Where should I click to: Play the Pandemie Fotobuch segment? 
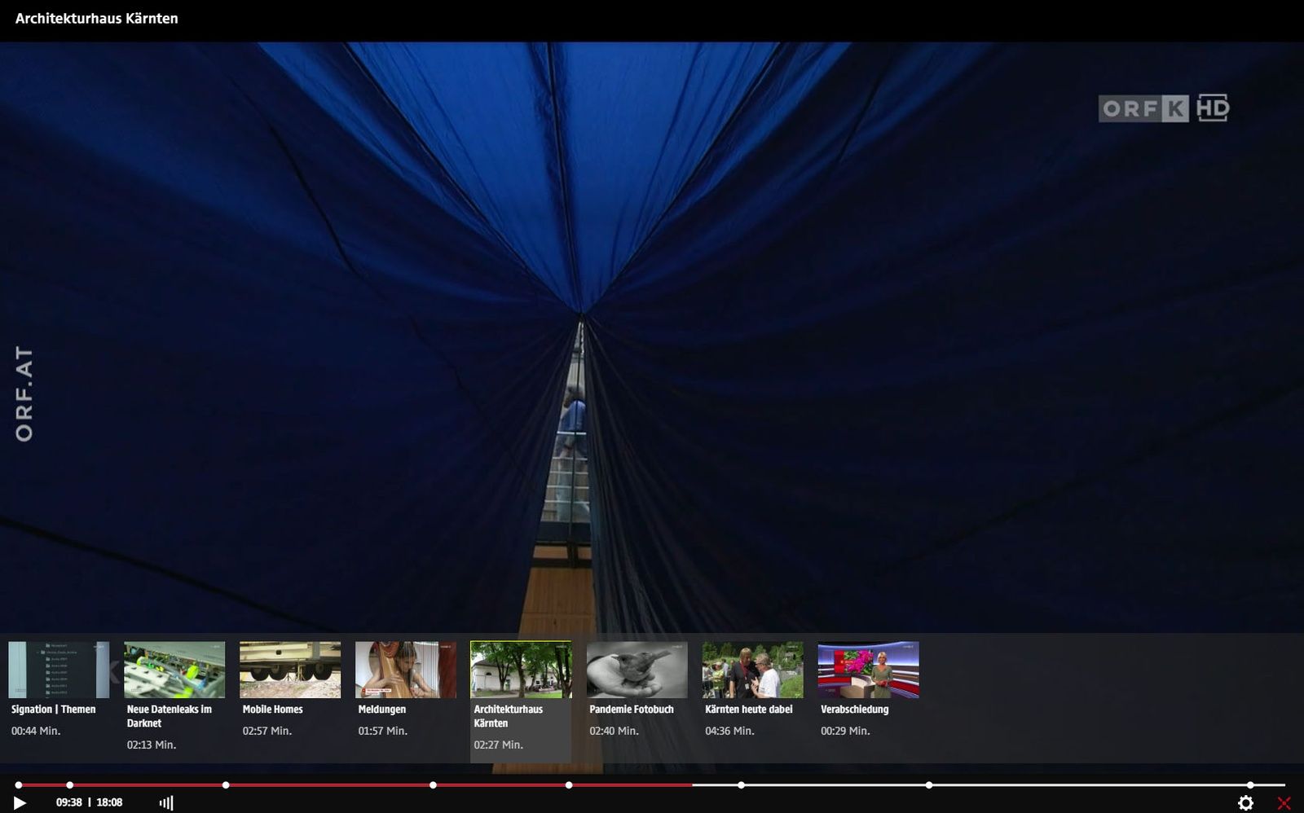point(637,670)
